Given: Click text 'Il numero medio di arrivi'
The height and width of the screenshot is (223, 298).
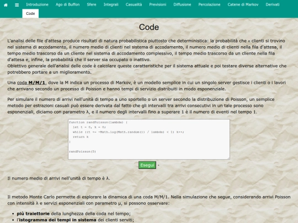Looking at the screenshot, I should tap(33, 178).
